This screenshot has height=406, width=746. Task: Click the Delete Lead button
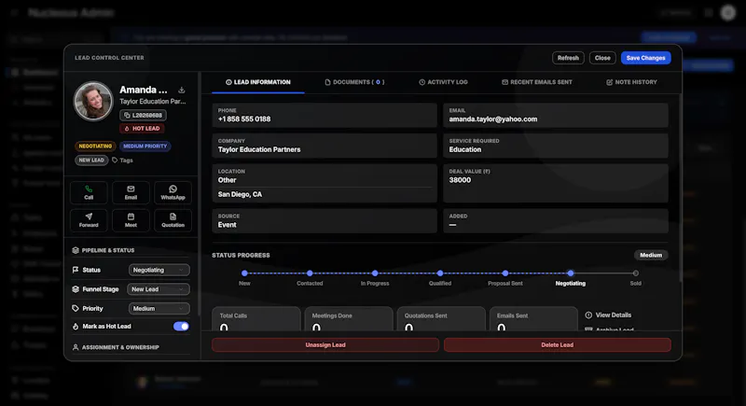tap(557, 345)
